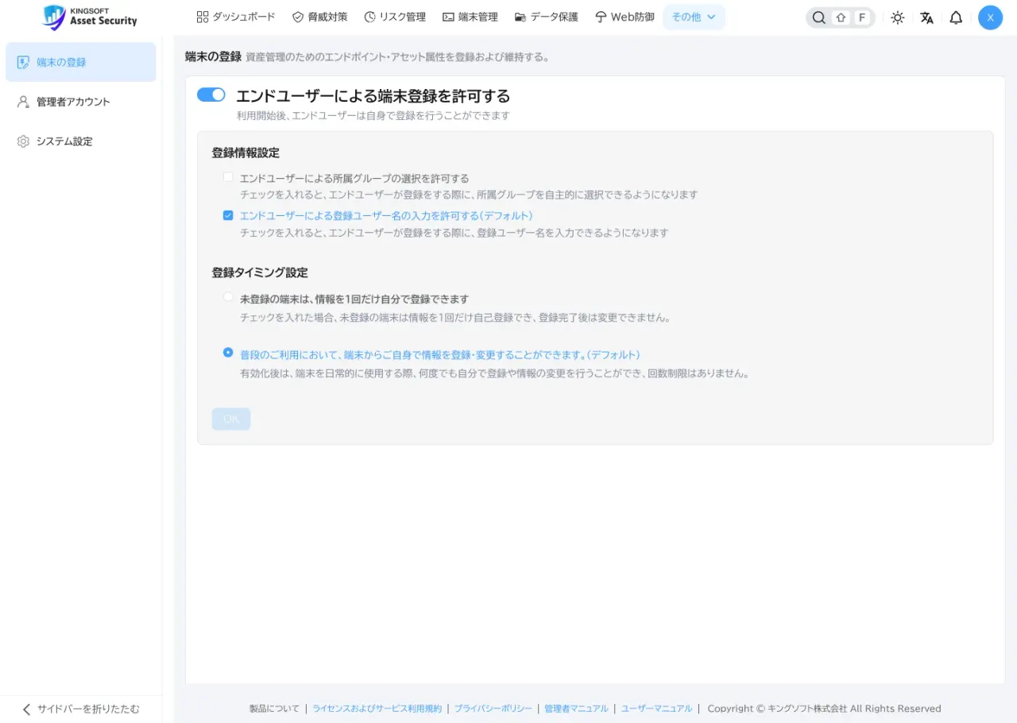Click the search magnifier icon

tap(818, 17)
